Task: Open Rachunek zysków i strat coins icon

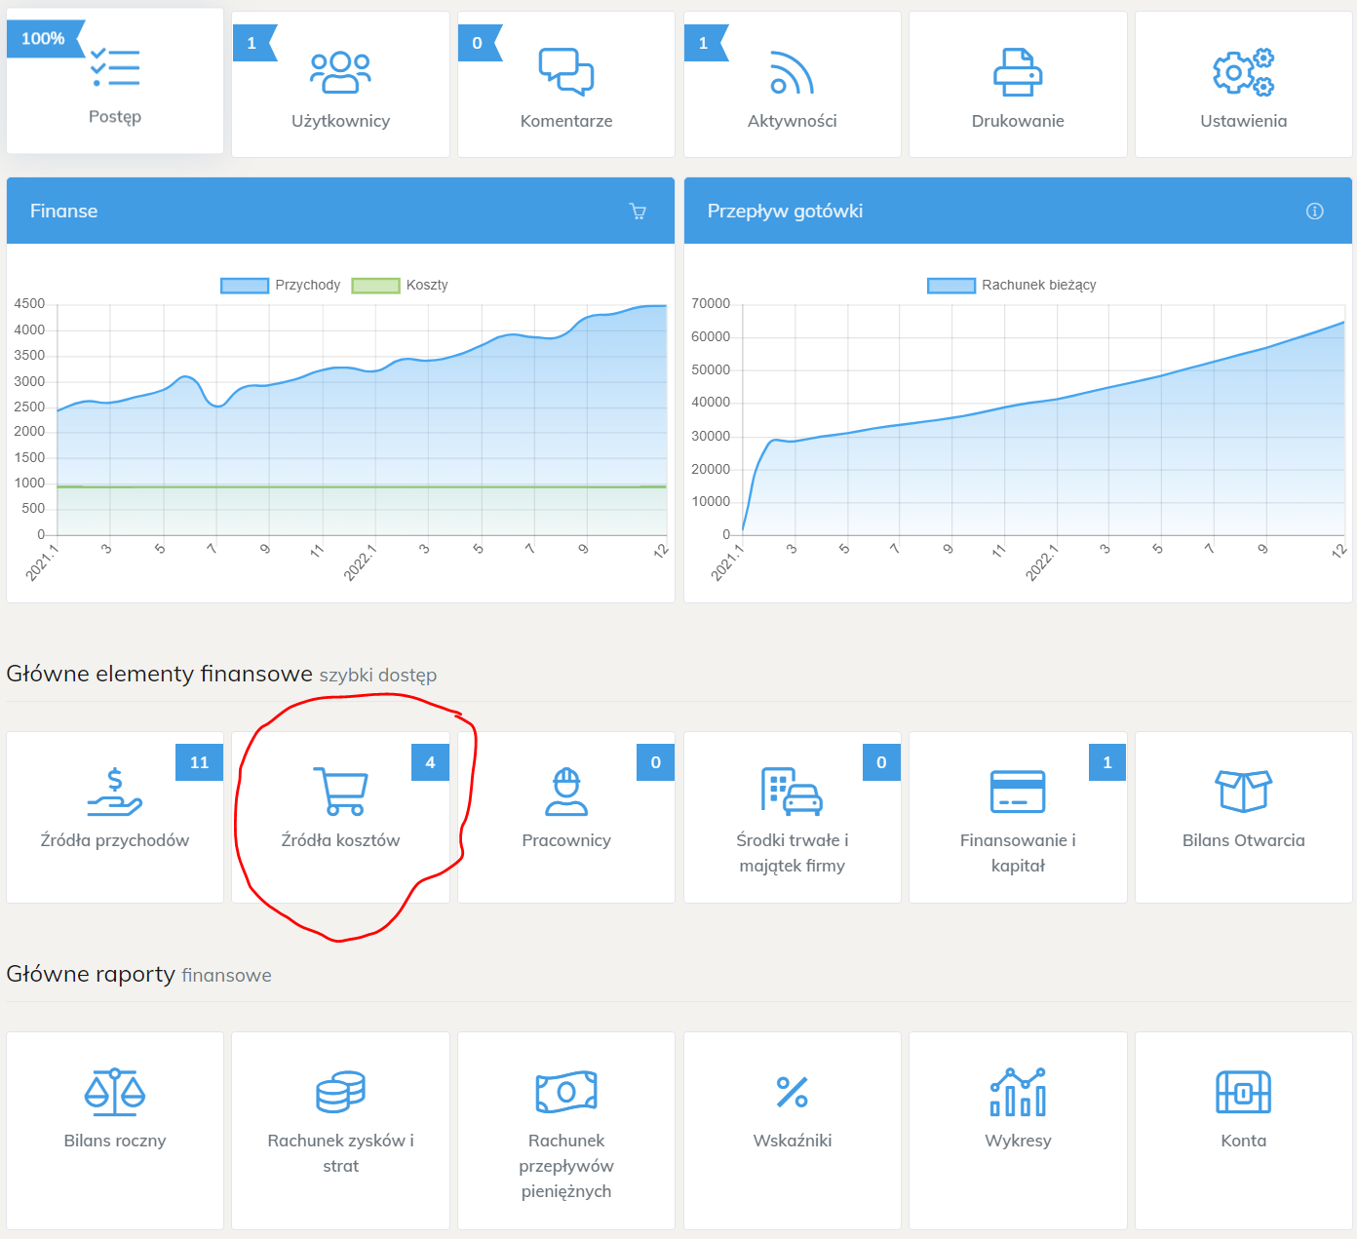Action: click(340, 1092)
